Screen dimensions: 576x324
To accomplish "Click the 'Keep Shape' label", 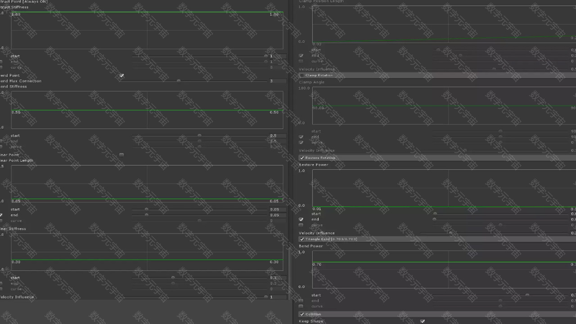I will point(311,321).
